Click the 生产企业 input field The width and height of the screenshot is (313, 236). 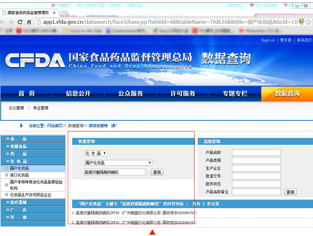point(256,168)
